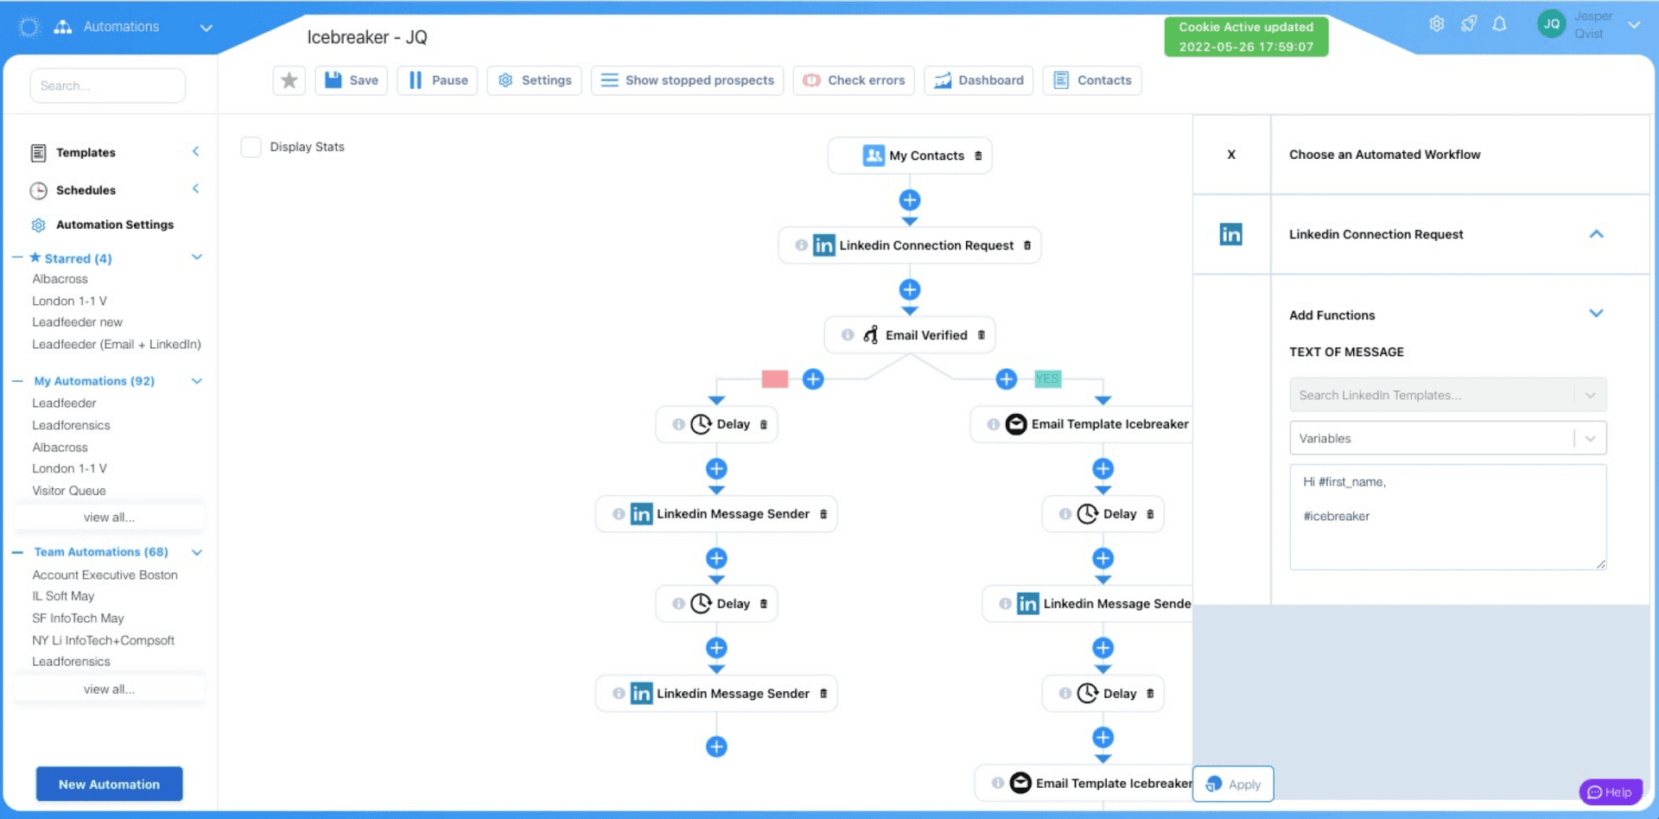Pause the running automation
This screenshot has height=819, width=1659.
pyautogui.click(x=437, y=80)
